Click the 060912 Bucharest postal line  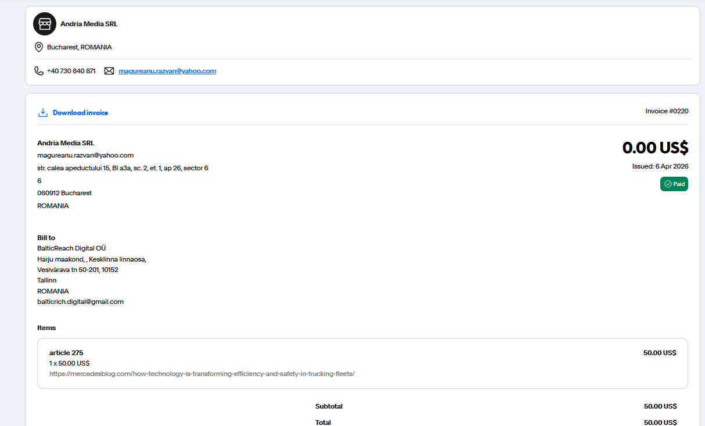64,193
